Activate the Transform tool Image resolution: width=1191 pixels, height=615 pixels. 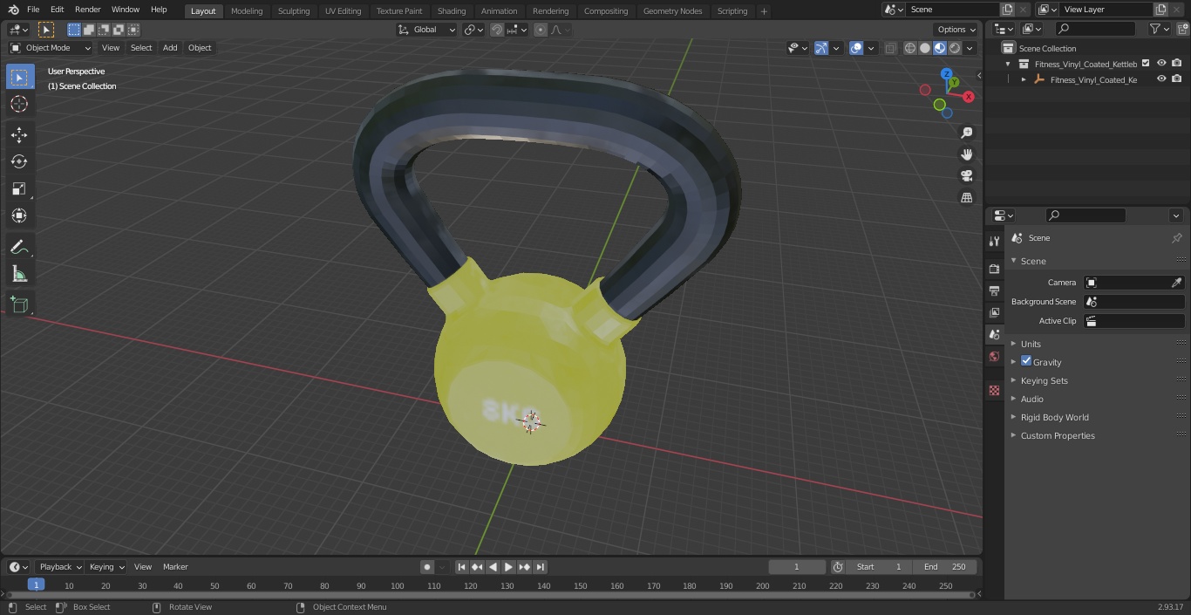[x=19, y=215]
